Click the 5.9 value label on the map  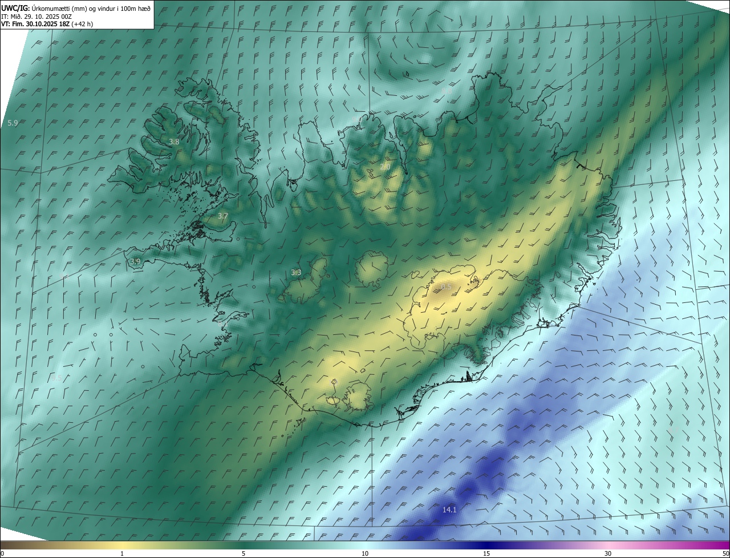coord(13,123)
